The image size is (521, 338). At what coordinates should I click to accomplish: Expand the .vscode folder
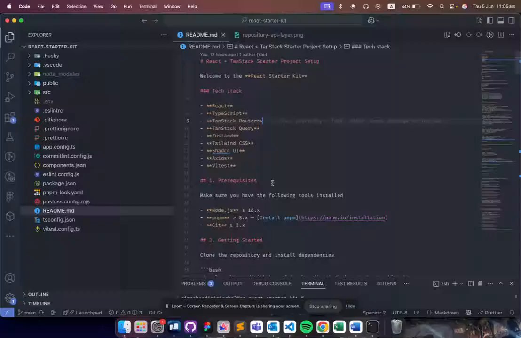point(29,65)
